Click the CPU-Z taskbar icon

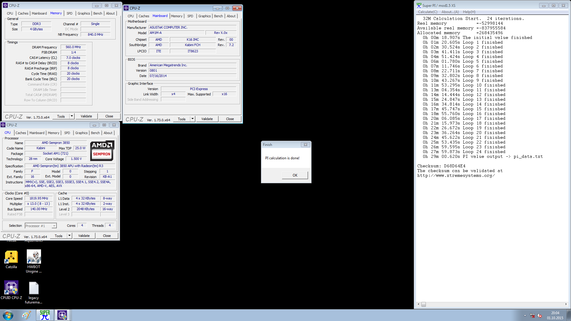[62, 315]
